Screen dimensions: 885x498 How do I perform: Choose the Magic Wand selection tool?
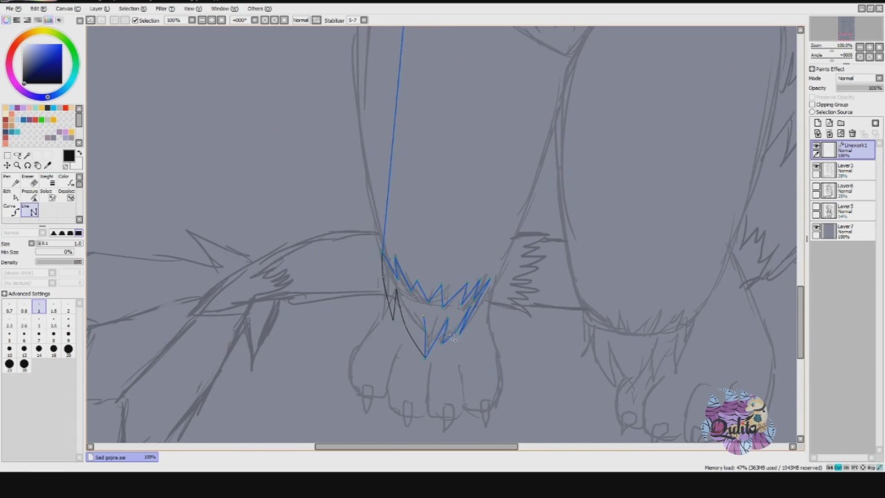(27, 156)
